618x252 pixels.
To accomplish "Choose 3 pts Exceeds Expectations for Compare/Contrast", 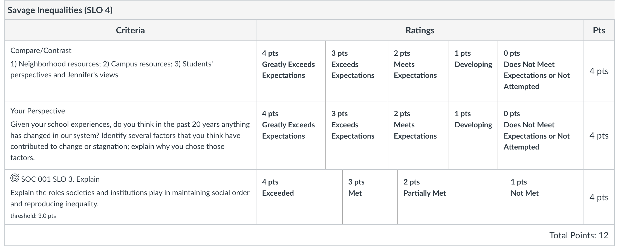I will pos(357,71).
